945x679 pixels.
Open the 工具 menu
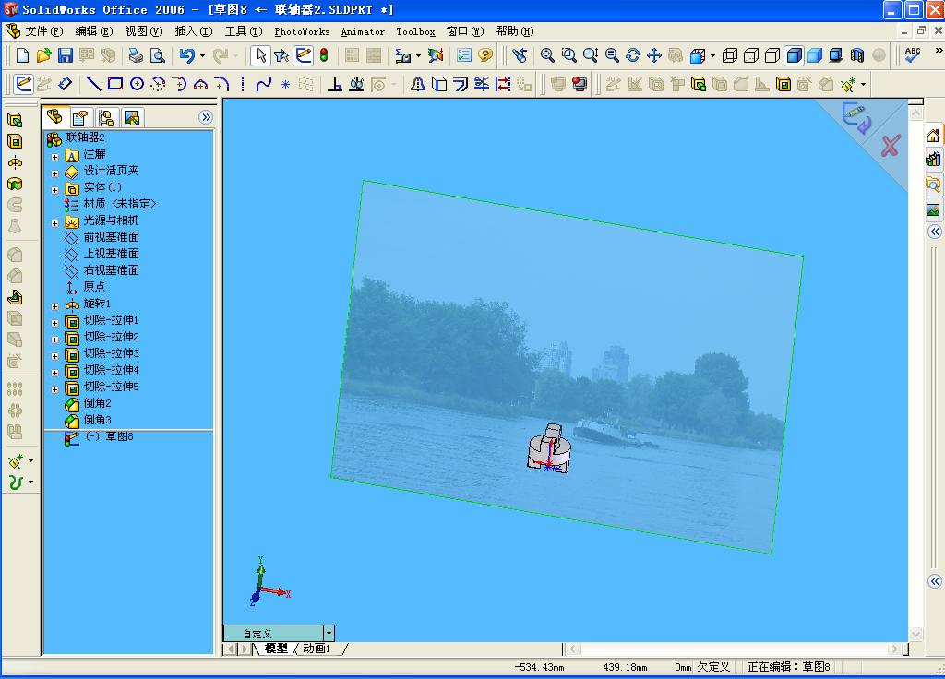point(244,30)
